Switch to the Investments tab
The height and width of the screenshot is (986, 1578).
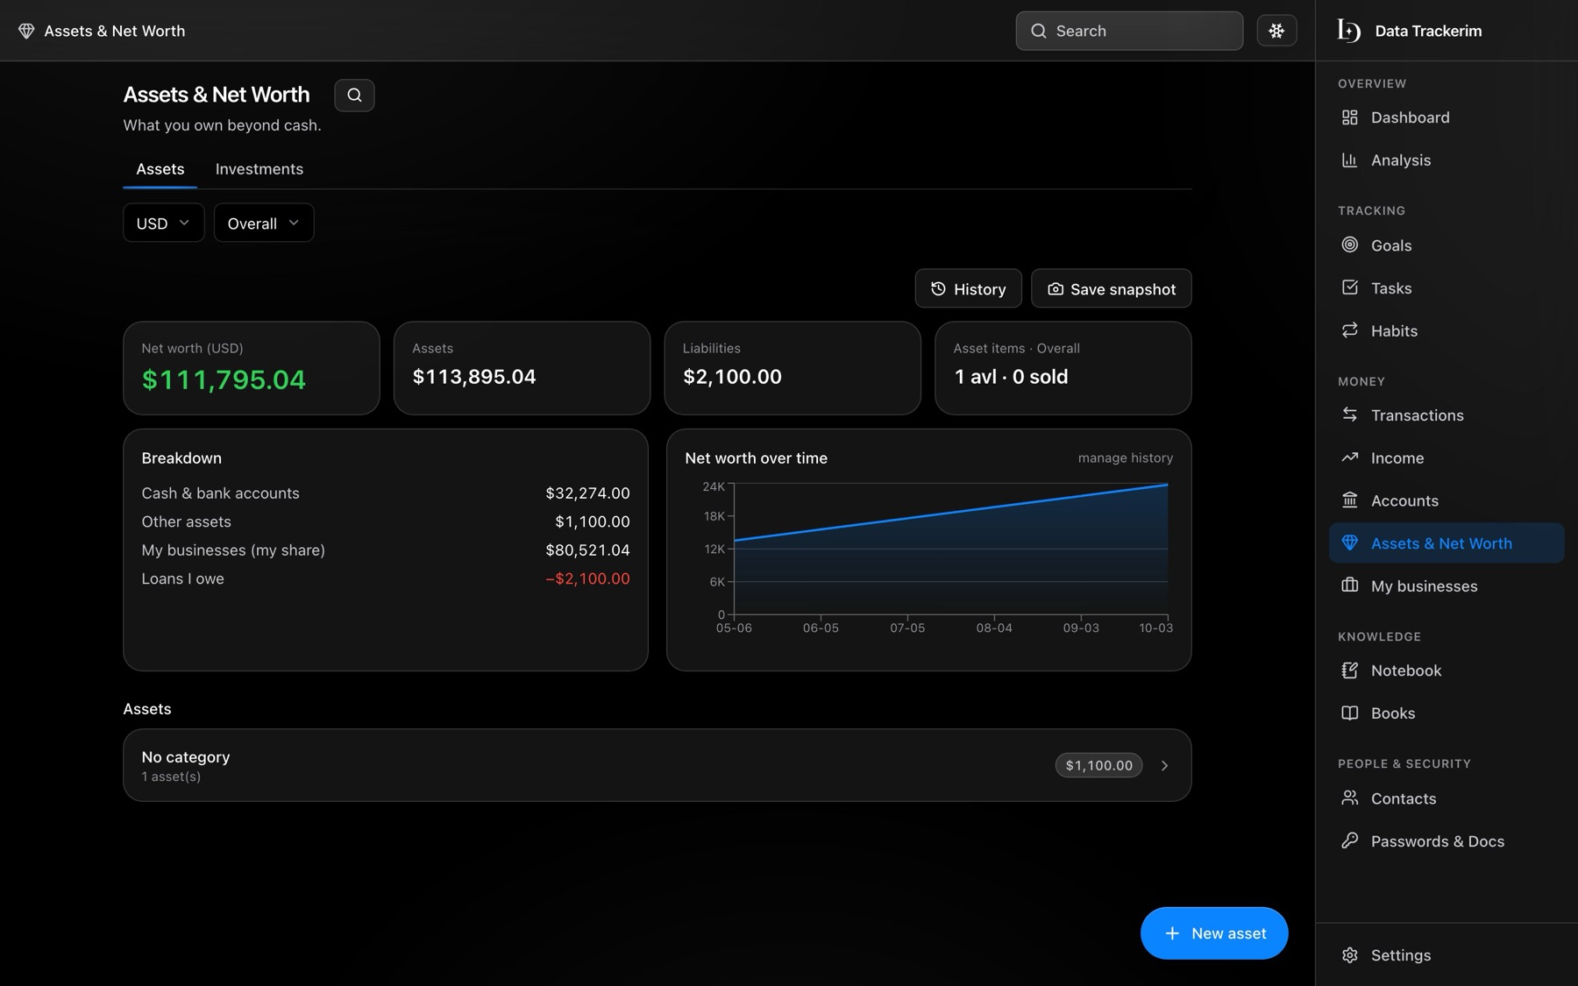[x=259, y=169]
